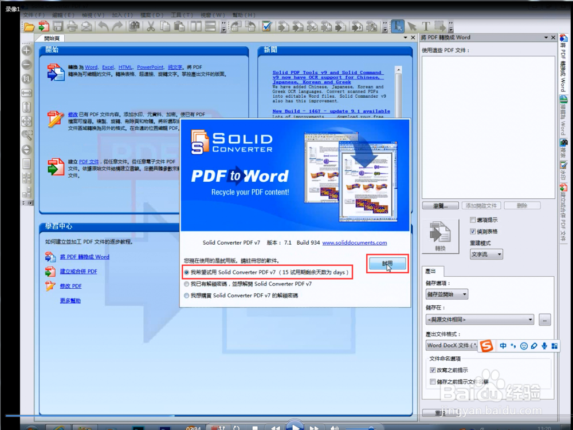Toggle the 改寫之前提示 checkbox
Viewport: 573px width, 430px height.
tap(433, 370)
